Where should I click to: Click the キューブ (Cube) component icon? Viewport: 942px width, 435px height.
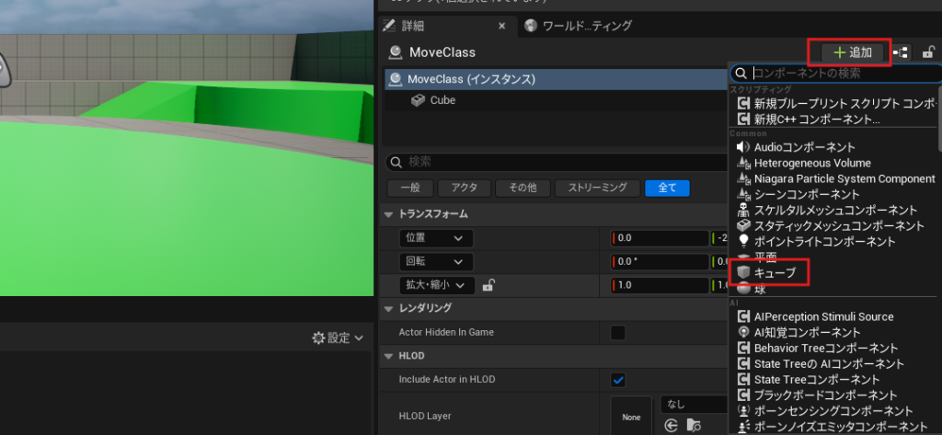click(x=743, y=273)
